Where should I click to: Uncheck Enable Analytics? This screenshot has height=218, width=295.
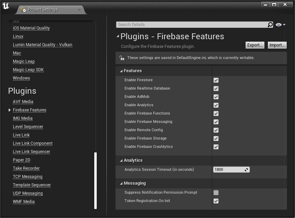(x=216, y=105)
